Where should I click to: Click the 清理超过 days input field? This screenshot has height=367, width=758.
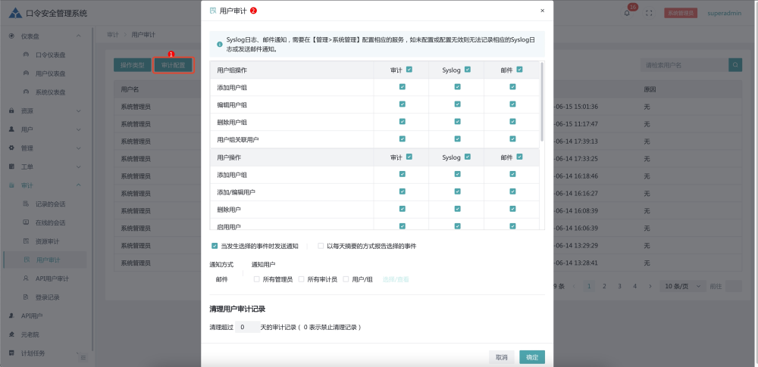pos(246,328)
